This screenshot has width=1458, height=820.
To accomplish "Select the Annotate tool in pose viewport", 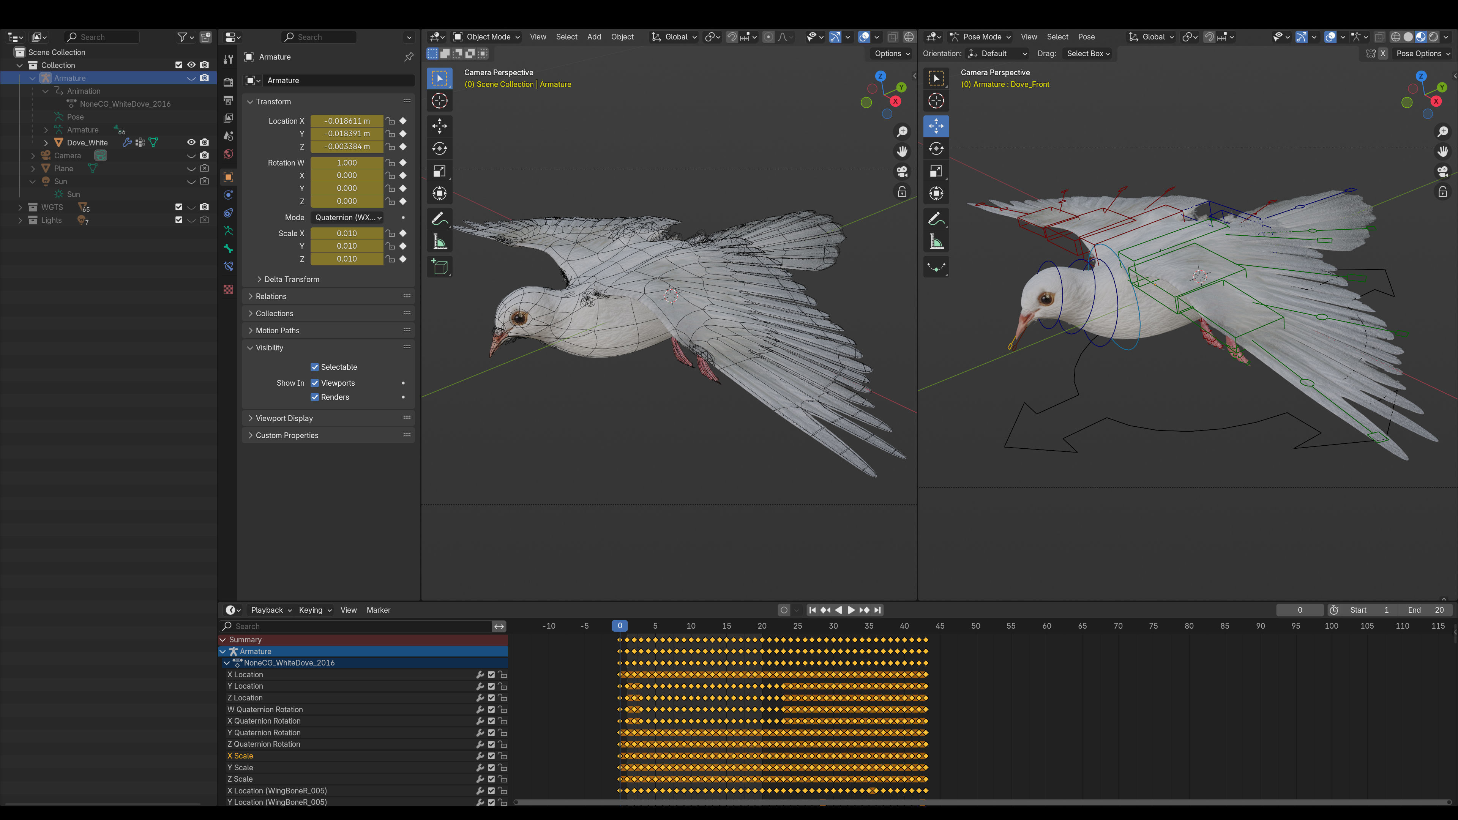I will [936, 218].
